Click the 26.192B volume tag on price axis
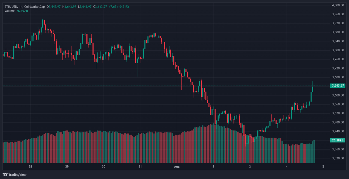The width and height of the screenshot is (349, 179). [x=338, y=140]
